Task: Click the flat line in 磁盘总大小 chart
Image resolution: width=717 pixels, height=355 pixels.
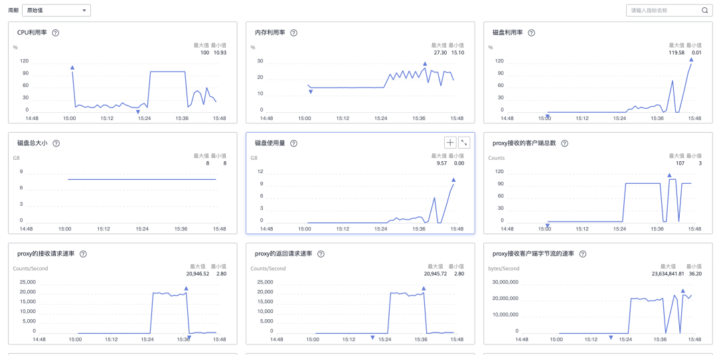Action: 142,179
